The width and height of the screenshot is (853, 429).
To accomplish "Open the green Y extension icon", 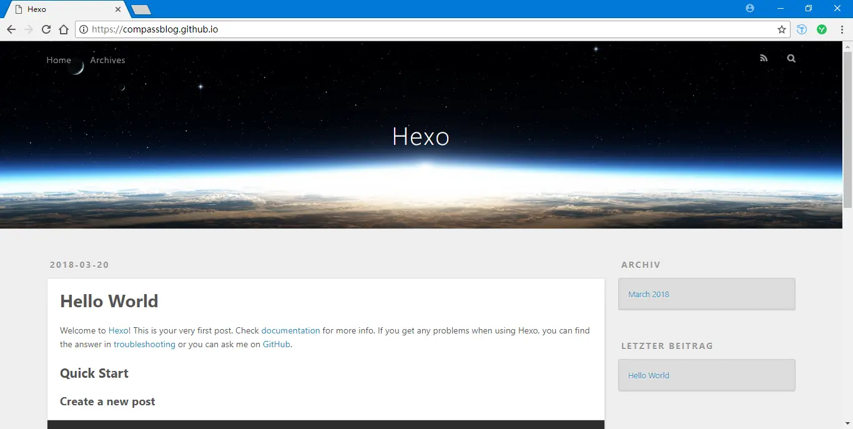I will [x=822, y=29].
